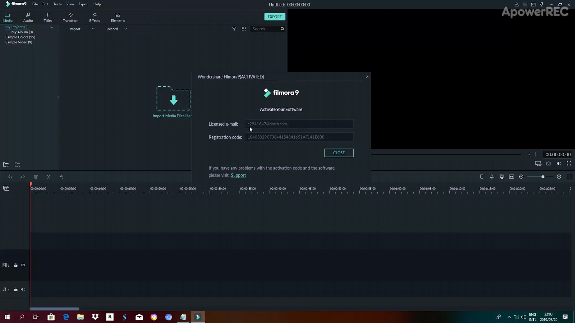This screenshot has width=575, height=323.
Task: Open the Edit adjust sliders icon
Action: click(x=61, y=177)
